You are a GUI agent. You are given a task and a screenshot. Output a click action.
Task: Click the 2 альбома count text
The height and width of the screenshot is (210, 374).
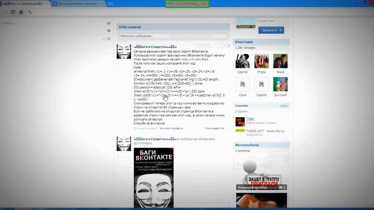[243, 150]
